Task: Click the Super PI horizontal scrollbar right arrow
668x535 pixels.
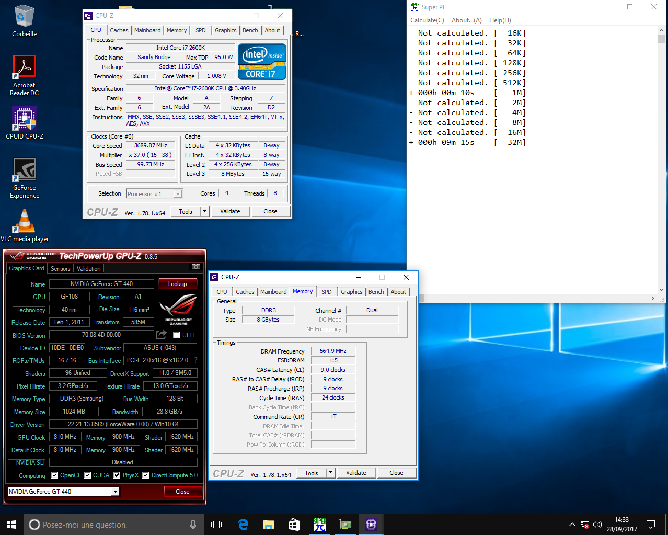Action: tap(653, 298)
